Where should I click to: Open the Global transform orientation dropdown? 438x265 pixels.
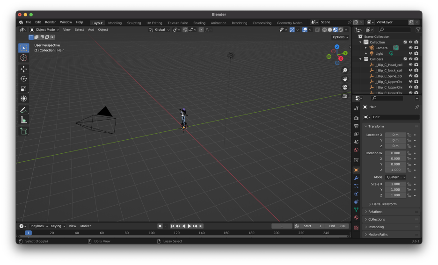tap(160, 29)
